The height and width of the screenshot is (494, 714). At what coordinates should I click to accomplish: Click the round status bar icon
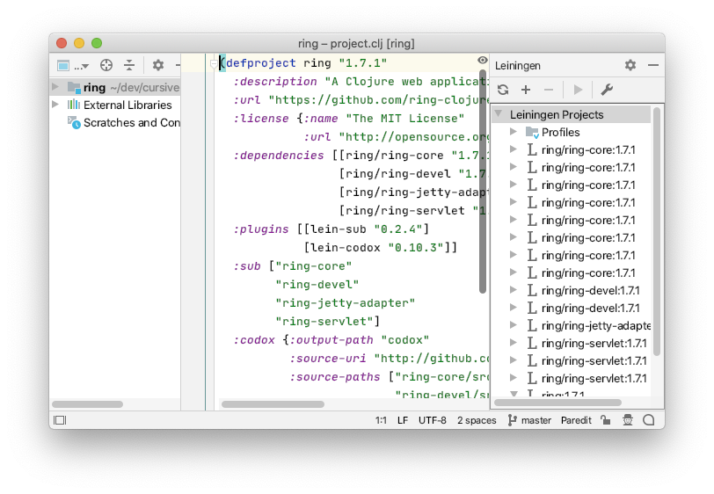648,420
